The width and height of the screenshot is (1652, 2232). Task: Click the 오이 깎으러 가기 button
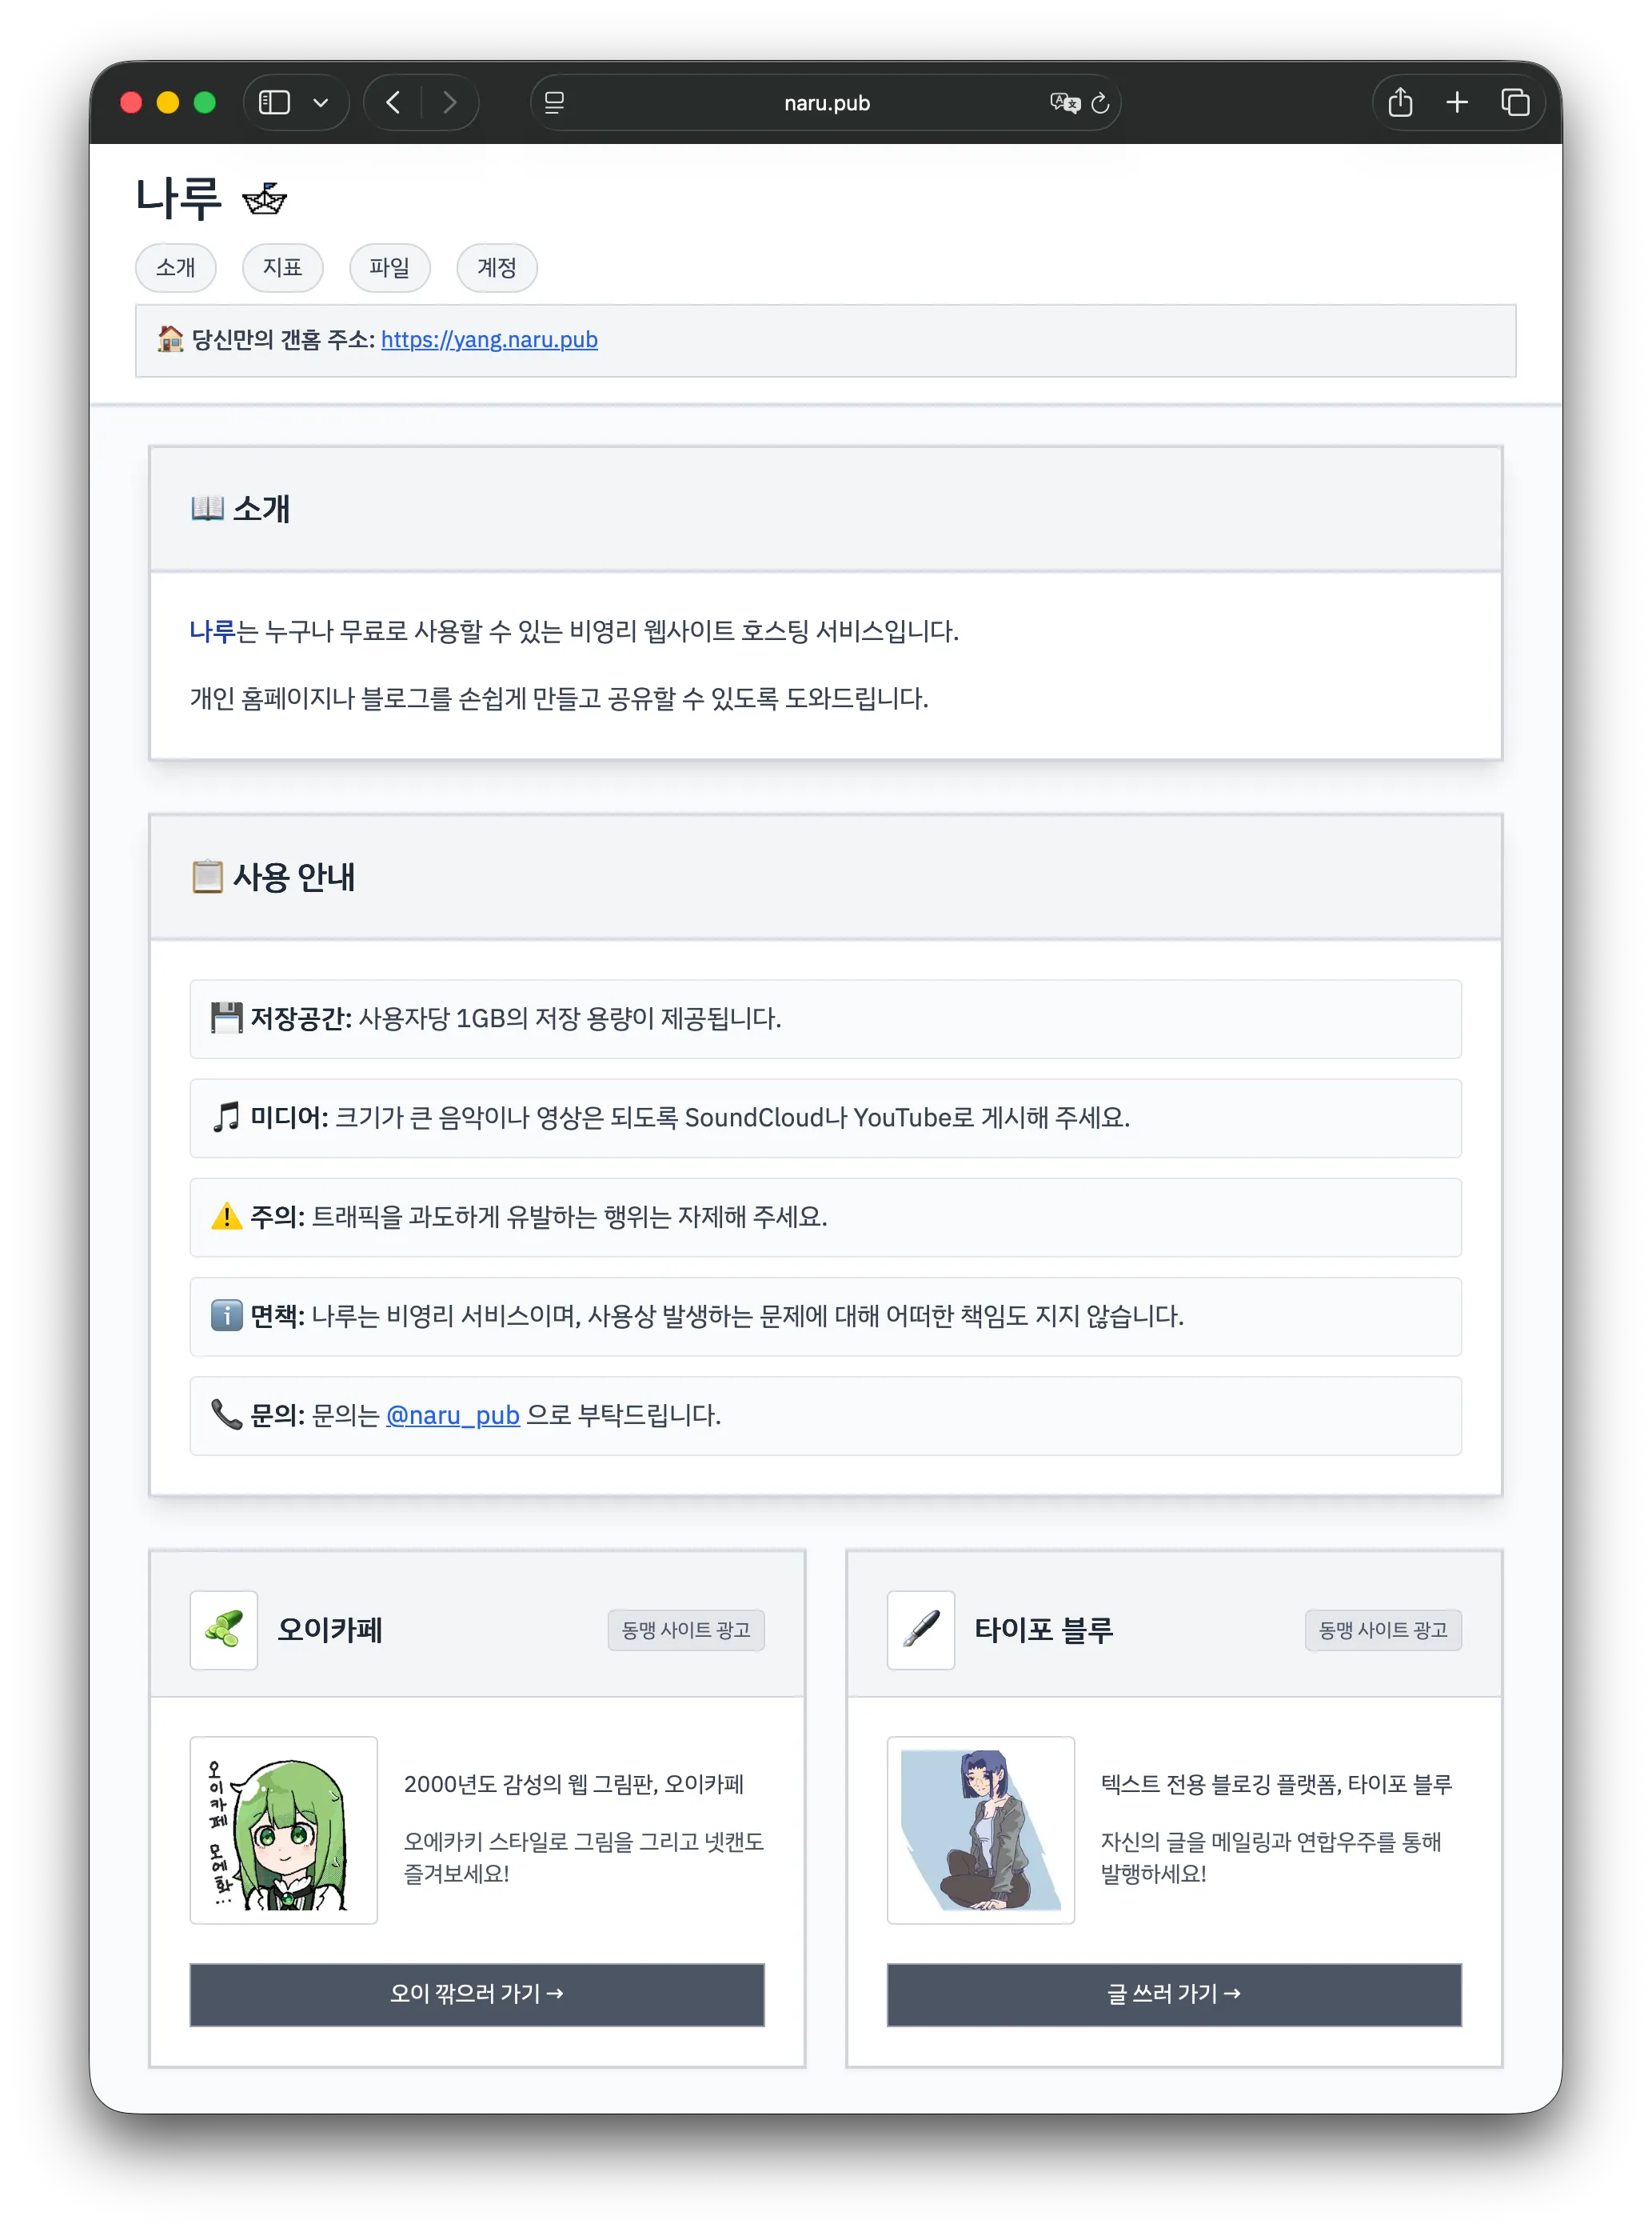point(477,1994)
